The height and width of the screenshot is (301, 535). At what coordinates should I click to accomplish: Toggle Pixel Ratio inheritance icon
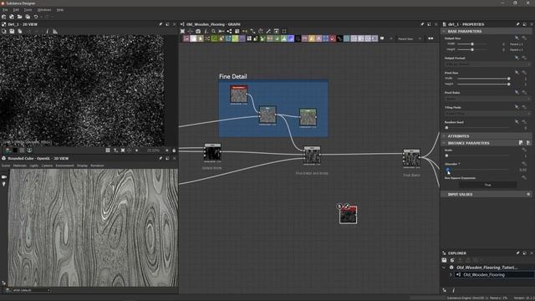click(x=517, y=92)
